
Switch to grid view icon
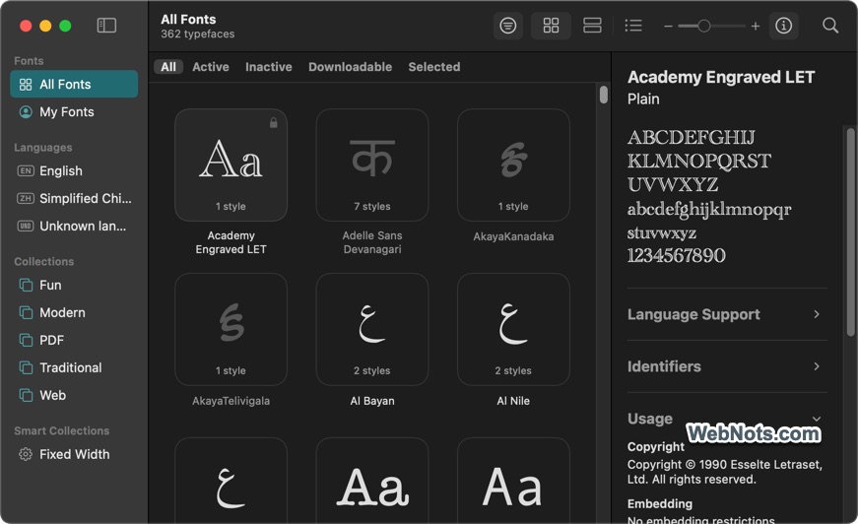pyautogui.click(x=551, y=26)
